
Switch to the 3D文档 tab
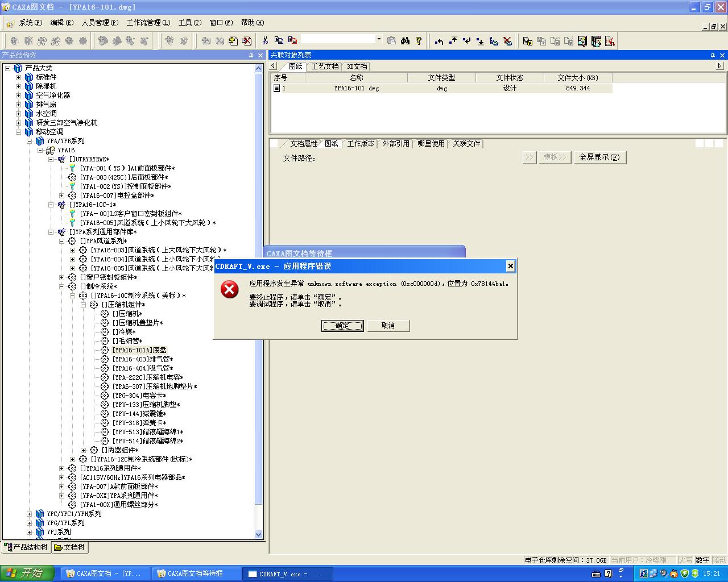click(357, 66)
